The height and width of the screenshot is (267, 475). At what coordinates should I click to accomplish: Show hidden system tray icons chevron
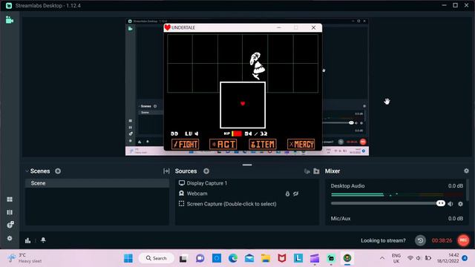(382, 258)
